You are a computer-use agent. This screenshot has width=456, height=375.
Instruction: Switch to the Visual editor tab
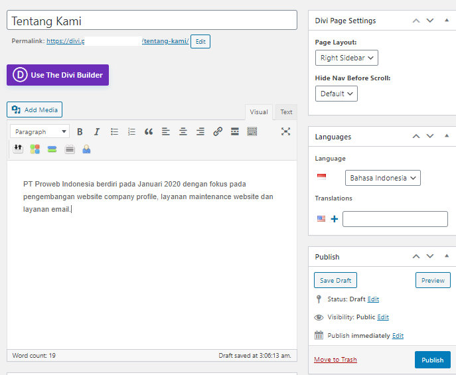point(259,112)
